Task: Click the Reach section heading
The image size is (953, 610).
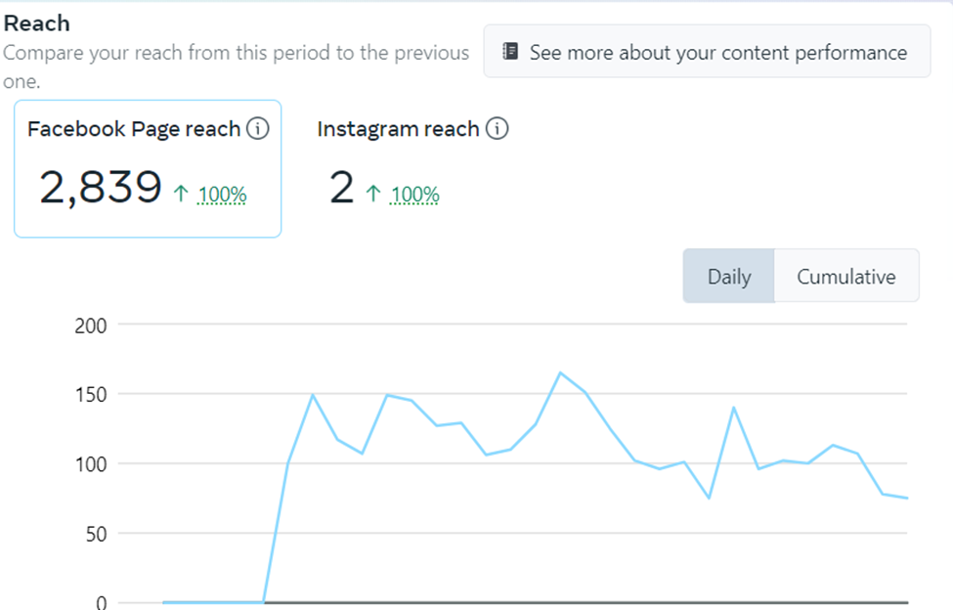Action: (36, 22)
